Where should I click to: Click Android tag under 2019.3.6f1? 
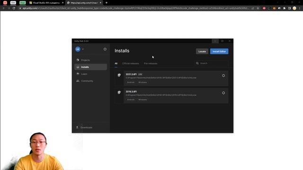(x=131, y=100)
